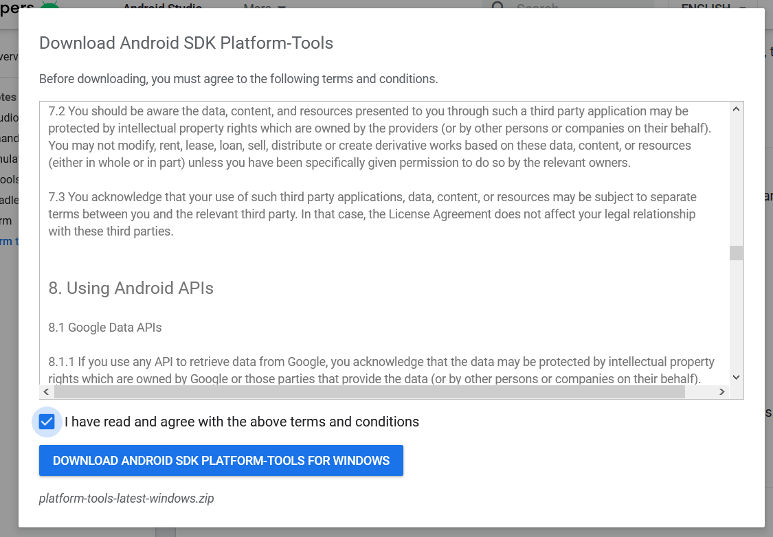
Task: Click Download Android SDK Platform-Tools for Windows
Action: [221, 460]
